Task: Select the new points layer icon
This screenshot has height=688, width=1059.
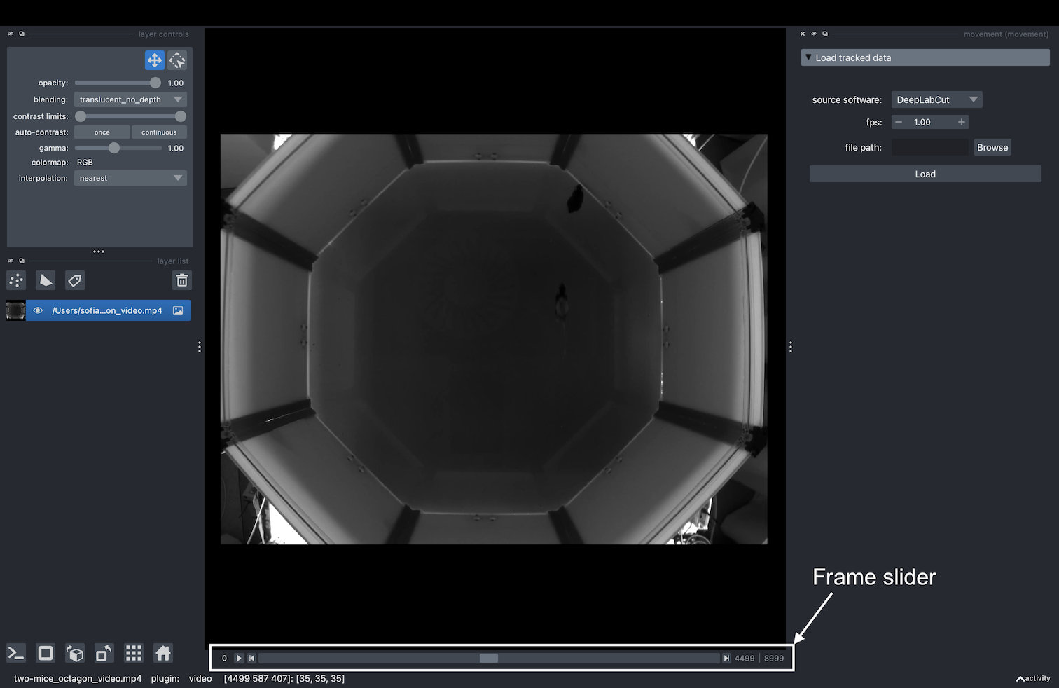Action: click(x=16, y=280)
